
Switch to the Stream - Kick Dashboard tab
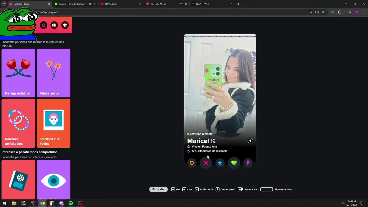click(72, 4)
